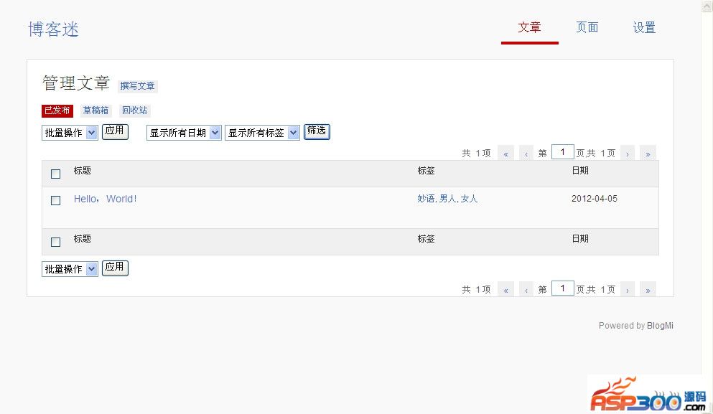This screenshot has height=414, width=713.
Task: Click previous page arrow in top pagination
Action: (526, 154)
